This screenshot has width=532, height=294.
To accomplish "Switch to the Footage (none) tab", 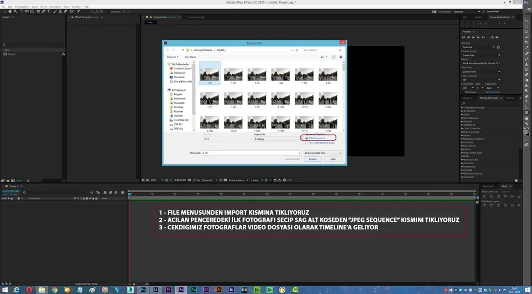I will point(196,17).
